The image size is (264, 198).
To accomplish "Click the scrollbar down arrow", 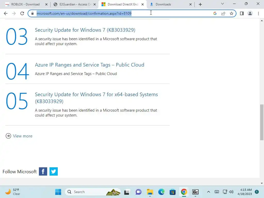I will point(262,183).
